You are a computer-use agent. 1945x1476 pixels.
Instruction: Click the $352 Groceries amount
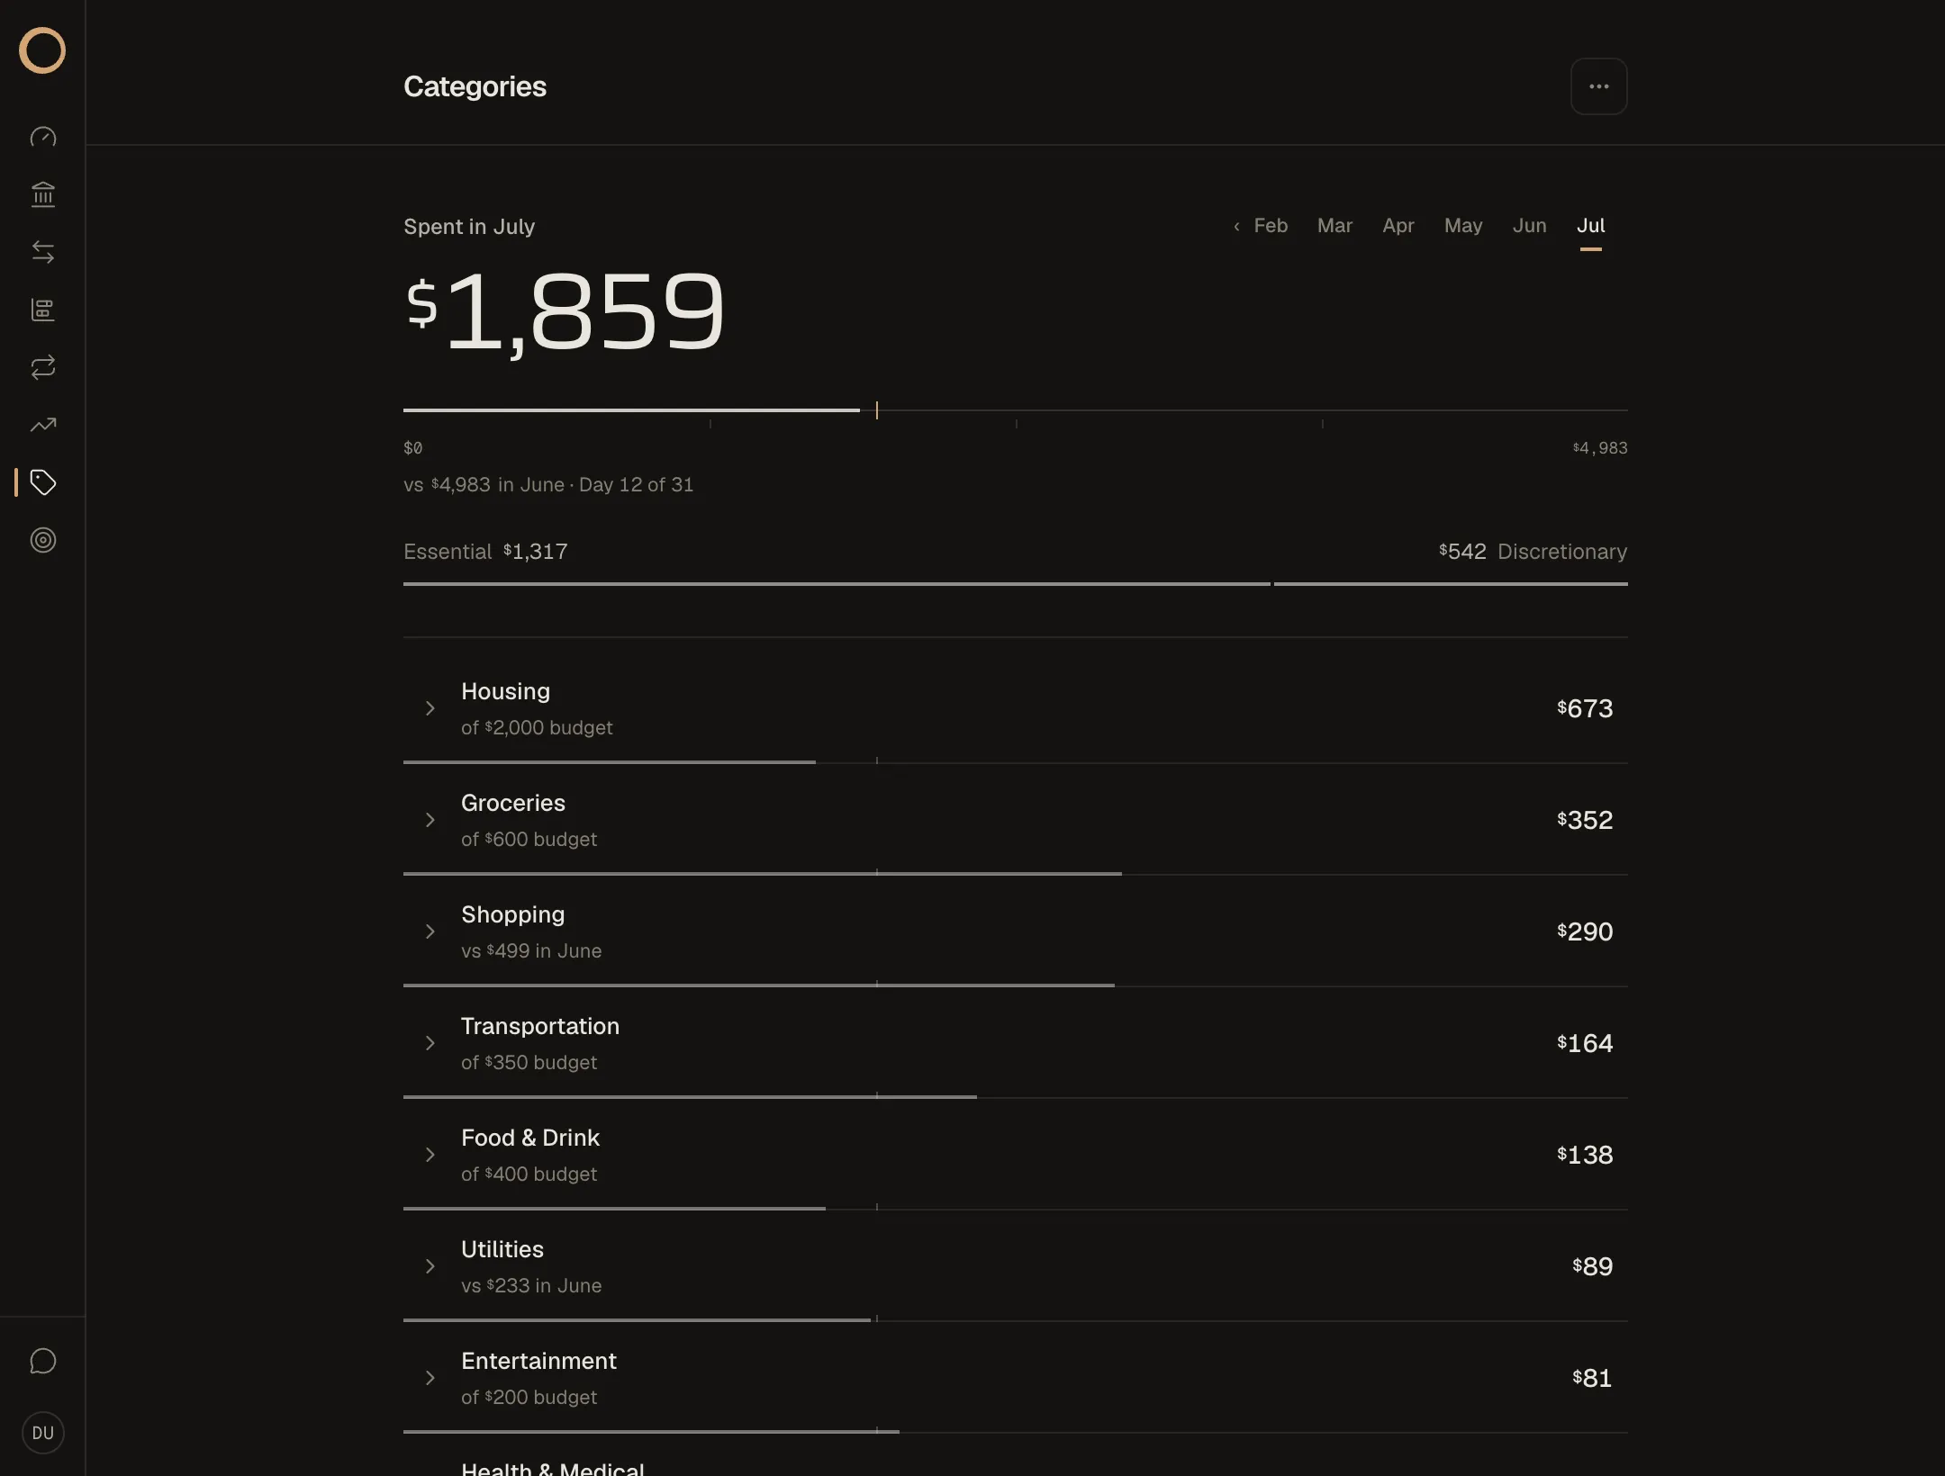click(x=1585, y=820)
